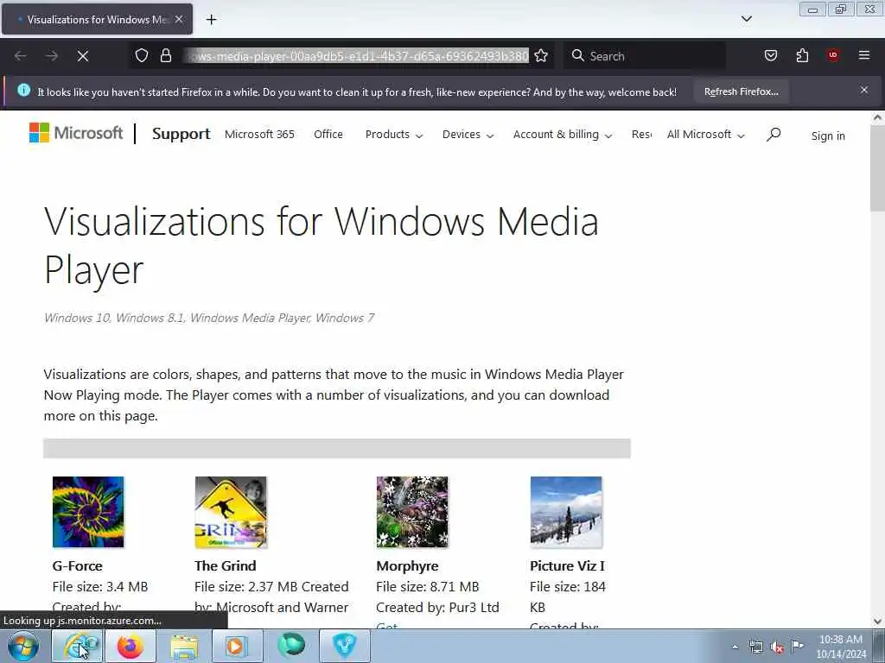Open the Extensions puzzle icon
The height and width of the screenshot is (663, 885).
802,55
